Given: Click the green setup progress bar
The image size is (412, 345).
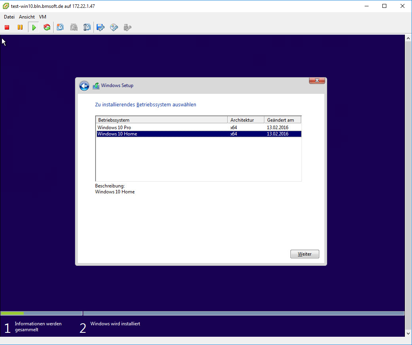Looking at the screenshot, I should pos(12,313).
